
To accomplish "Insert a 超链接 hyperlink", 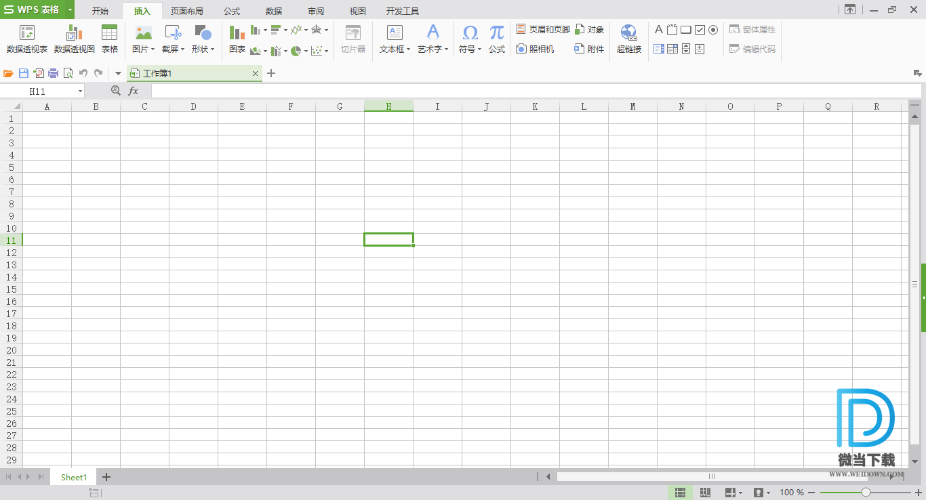I will (x=629, y=39).
